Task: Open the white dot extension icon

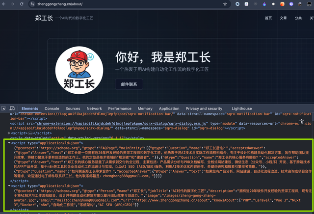Action: 273,4
